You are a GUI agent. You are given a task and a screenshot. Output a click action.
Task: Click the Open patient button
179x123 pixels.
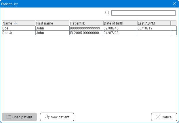[19, 117]
